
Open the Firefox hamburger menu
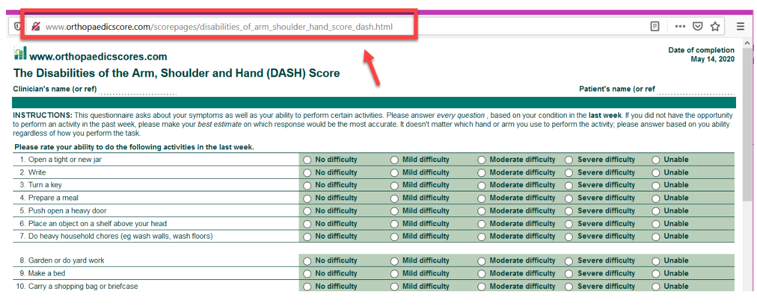pos(740,26)
